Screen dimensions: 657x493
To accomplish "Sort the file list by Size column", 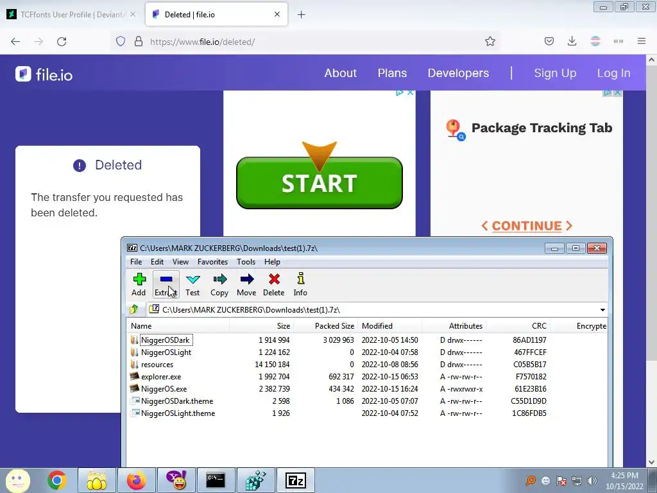I will tap(262, 325).
